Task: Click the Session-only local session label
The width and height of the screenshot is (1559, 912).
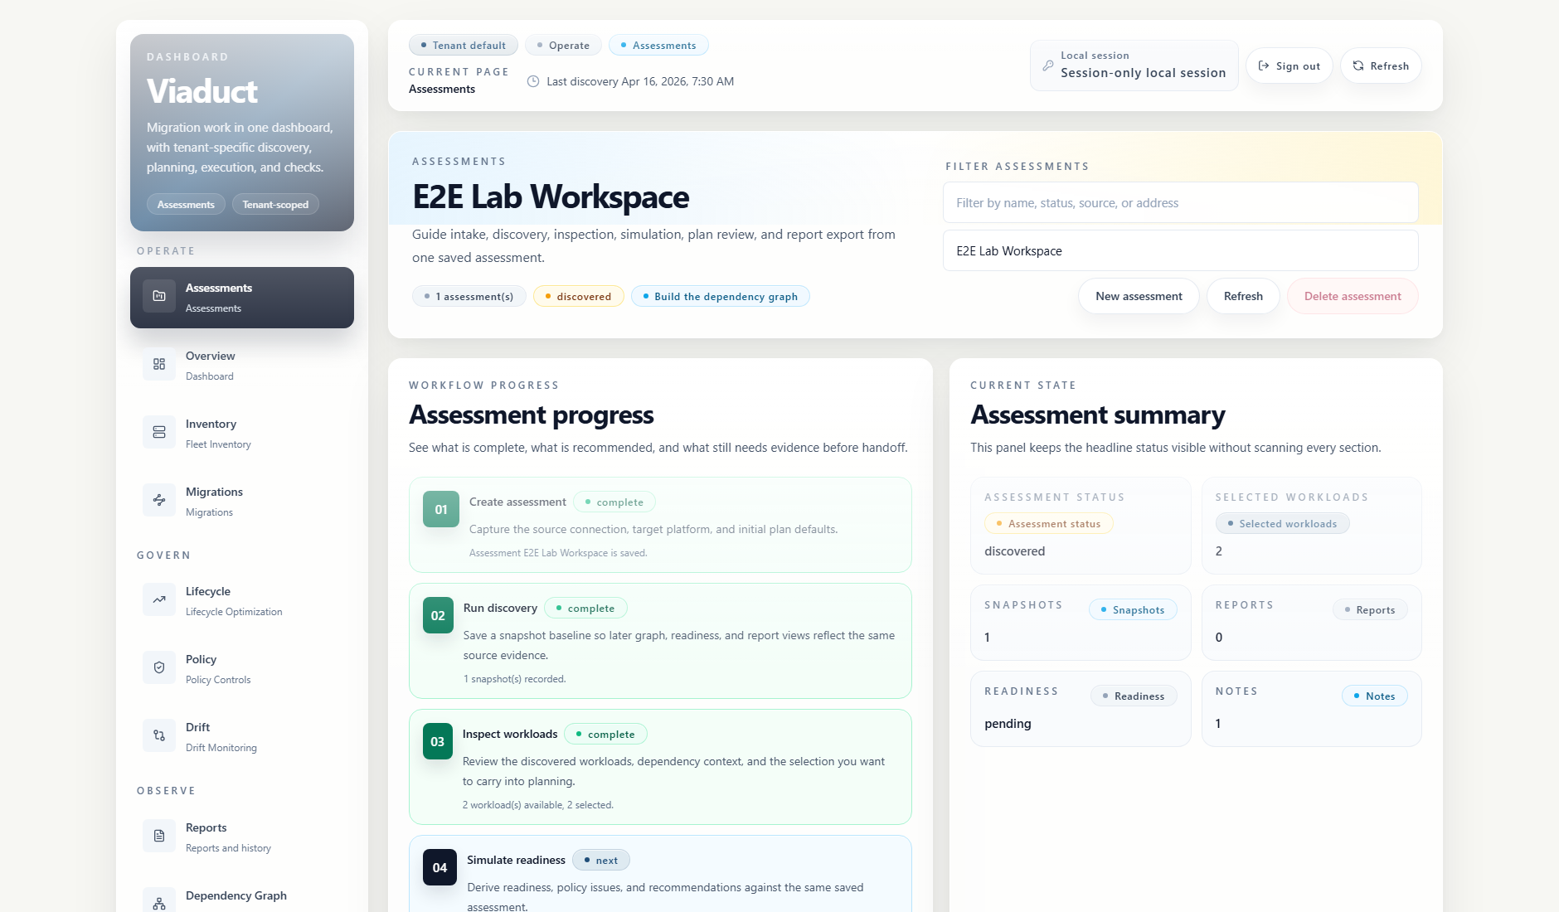Action: pos(1143,73)
